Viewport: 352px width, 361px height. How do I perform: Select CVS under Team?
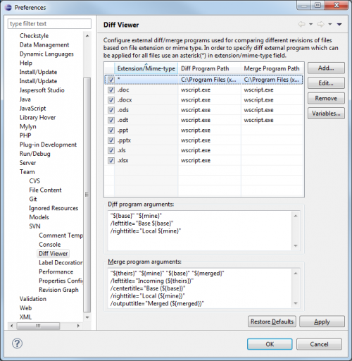pos(34,181)
